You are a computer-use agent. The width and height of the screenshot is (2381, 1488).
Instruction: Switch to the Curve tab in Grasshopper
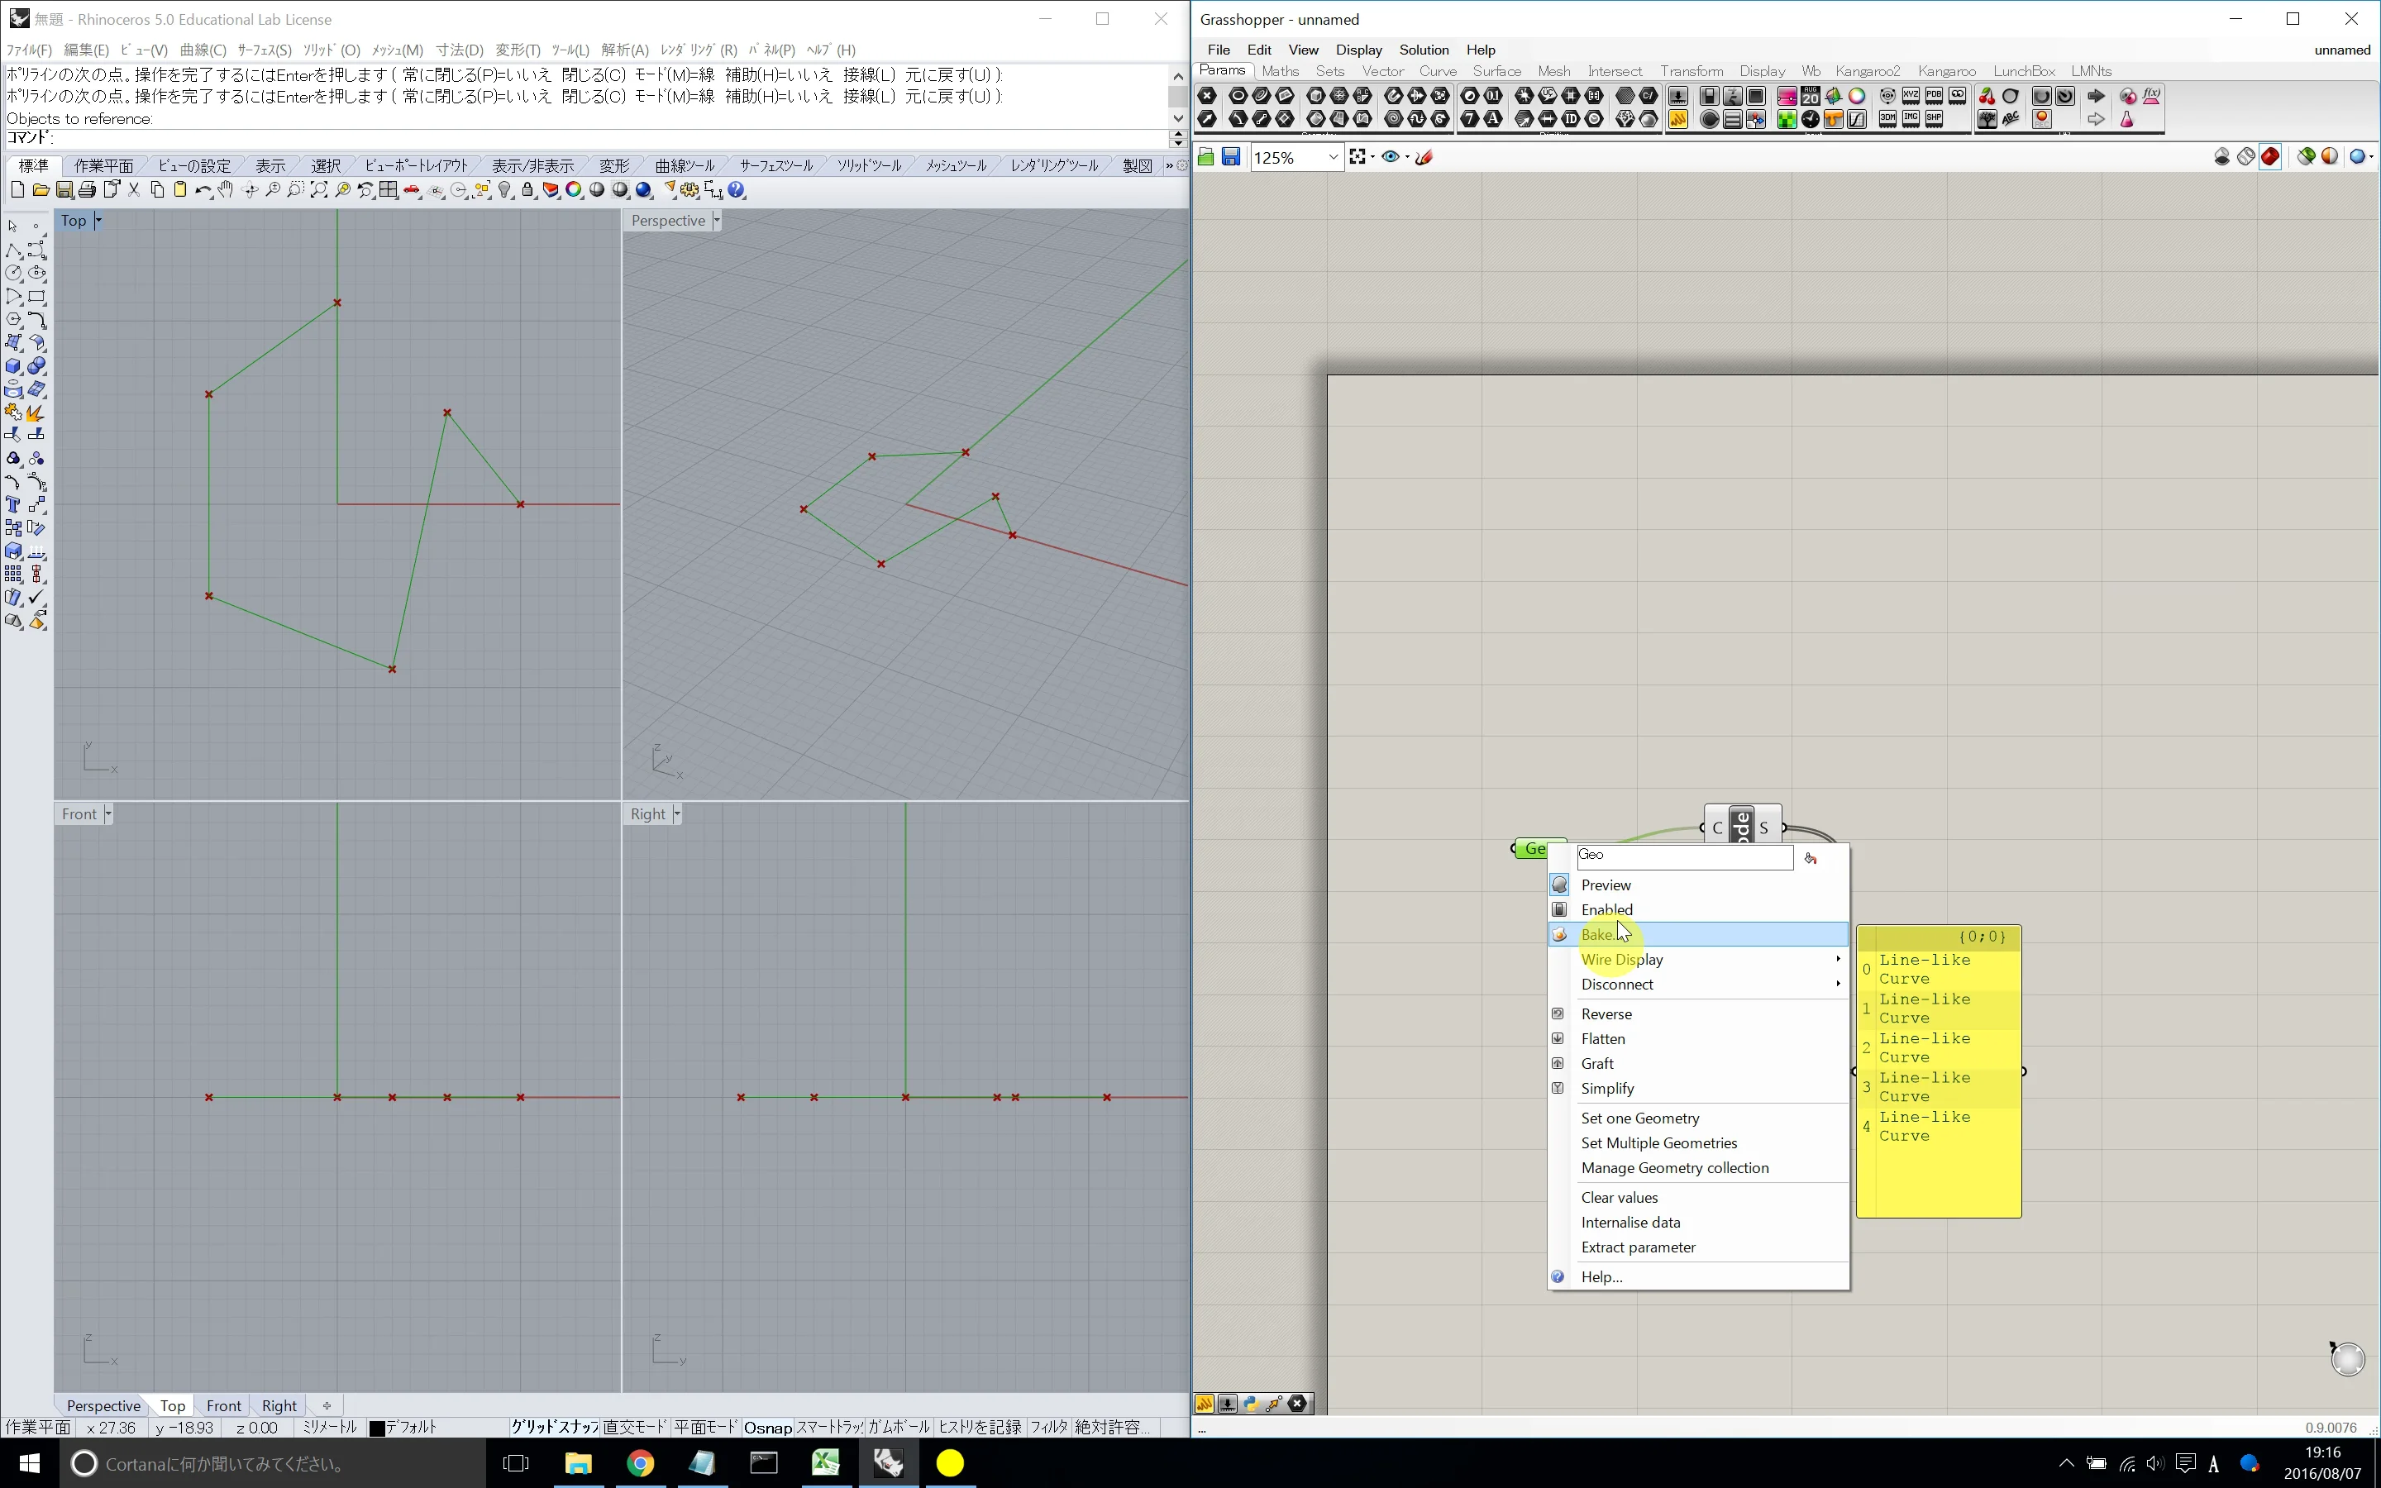pyautogui.click(x=1438, y=71)
